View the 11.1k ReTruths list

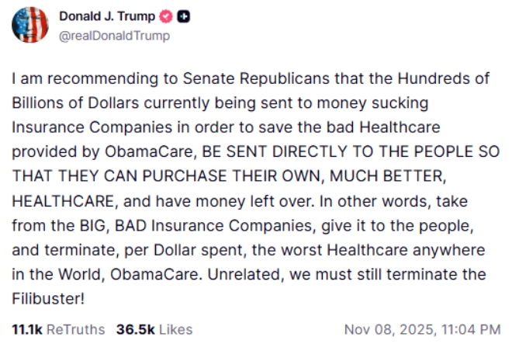click(57, 328)
